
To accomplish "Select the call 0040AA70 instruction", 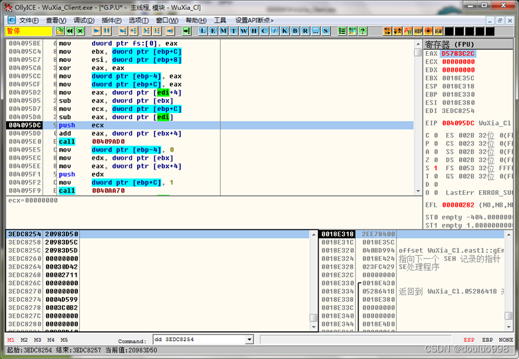I will tap(92, 191).
